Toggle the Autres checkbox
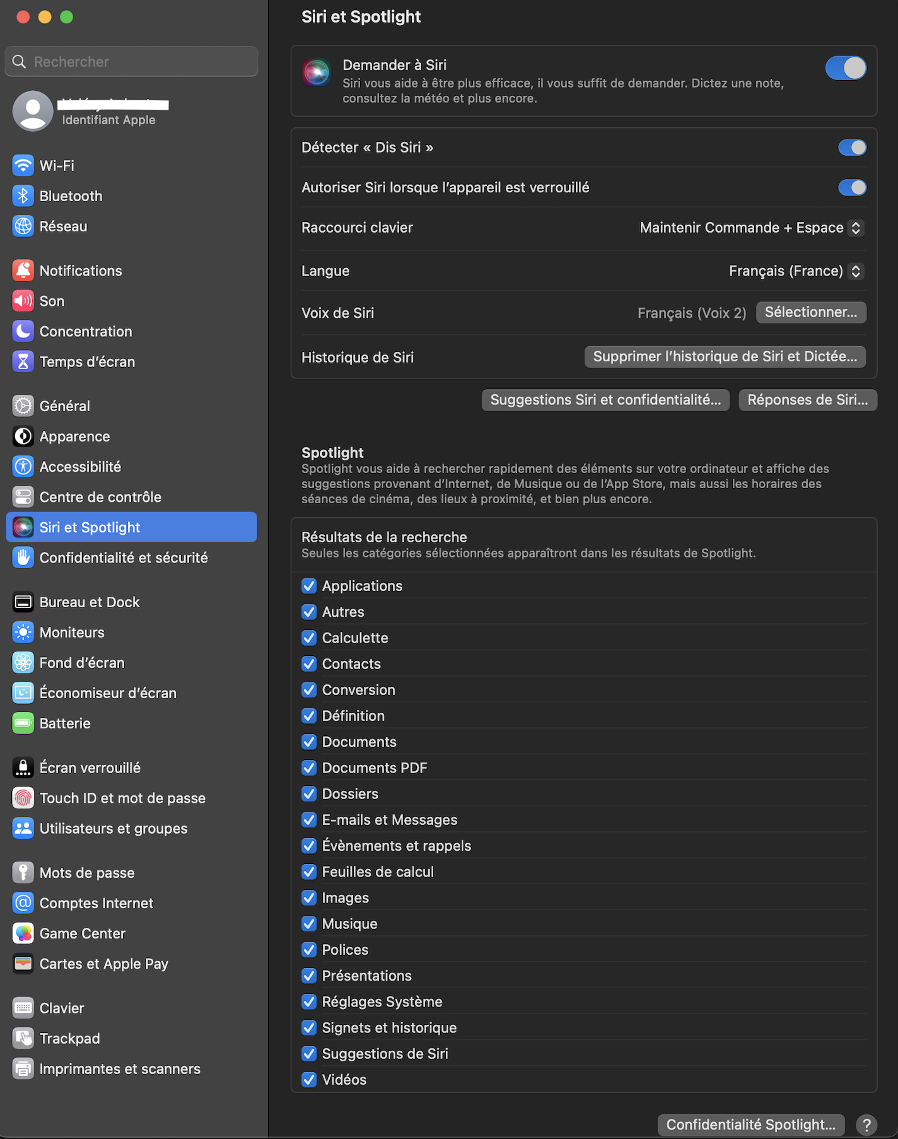 point(309,612)
